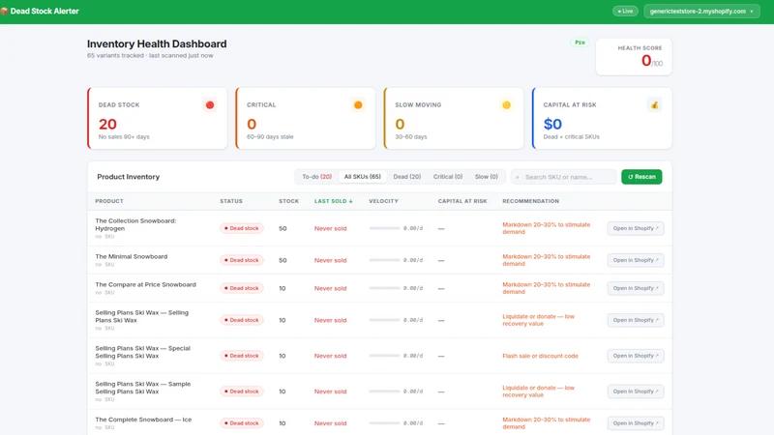Screen dimensions: 774x435
Task: Click the Pro plan badge
Action: pyautogui.click(x=580, y=43)
